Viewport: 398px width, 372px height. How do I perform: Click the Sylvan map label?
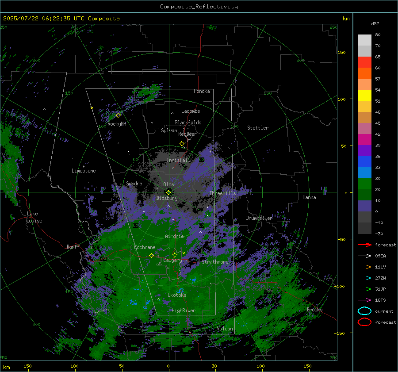pos(169,130)
